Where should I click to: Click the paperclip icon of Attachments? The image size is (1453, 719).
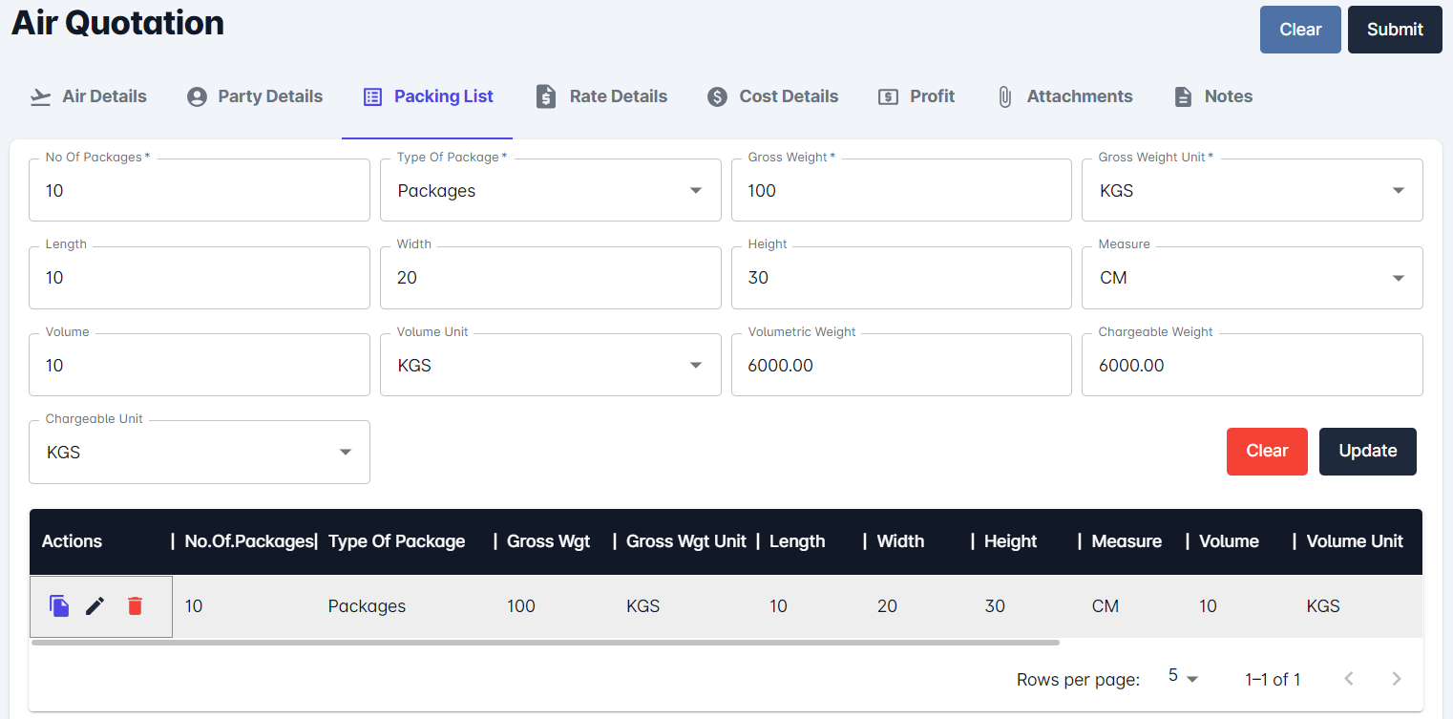(x=1005, y=96)
